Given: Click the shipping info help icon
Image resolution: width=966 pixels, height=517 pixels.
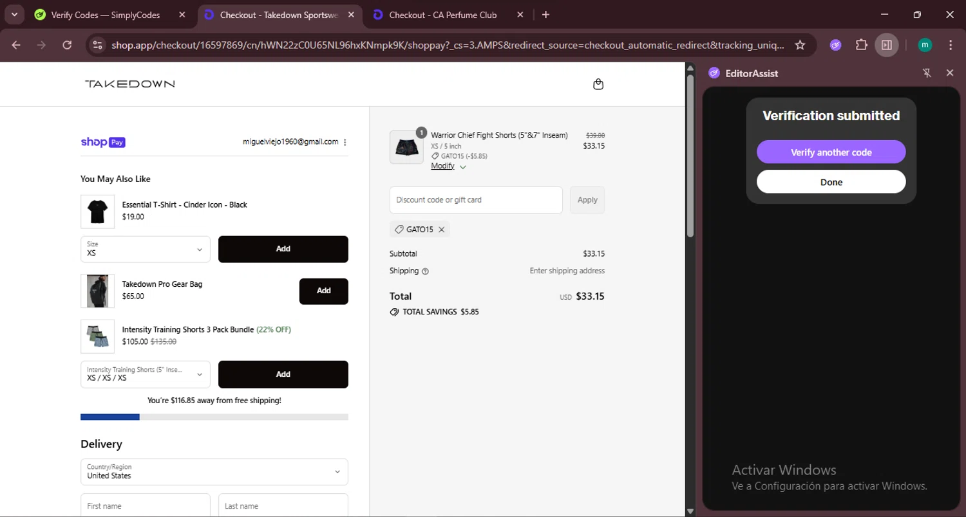Looking at the screenshot, I should tap(425, 271).
